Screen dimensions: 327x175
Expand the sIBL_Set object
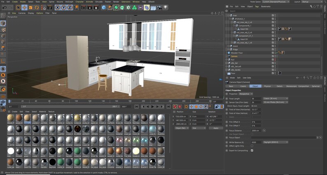226,63
